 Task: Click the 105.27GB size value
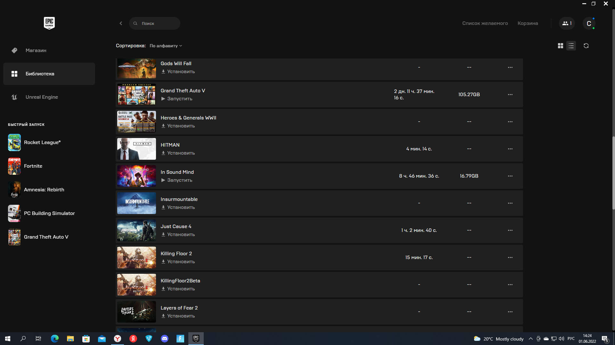469,95
